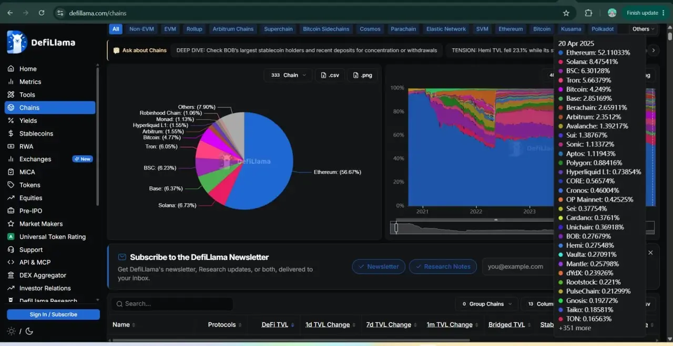This screenshot has height=346, width=673.
Task: Click the left handle of the chart range slider
Action: [x=396, y=228]
